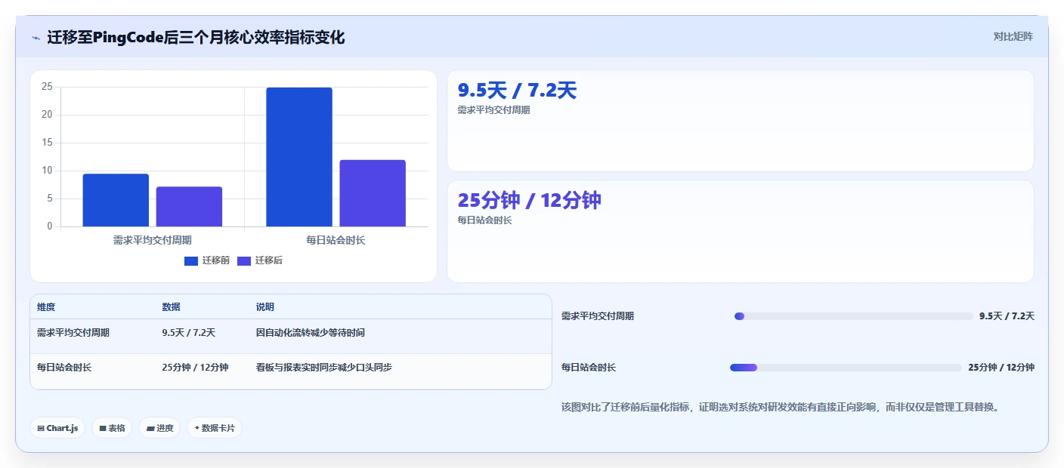Click 看板与报表实时同步减少口头同步 description cell
This screenshot has height=468, width=1064.
click(323, 368)
